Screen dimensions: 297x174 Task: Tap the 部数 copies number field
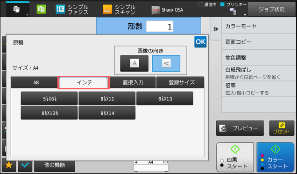pos(160,26)
